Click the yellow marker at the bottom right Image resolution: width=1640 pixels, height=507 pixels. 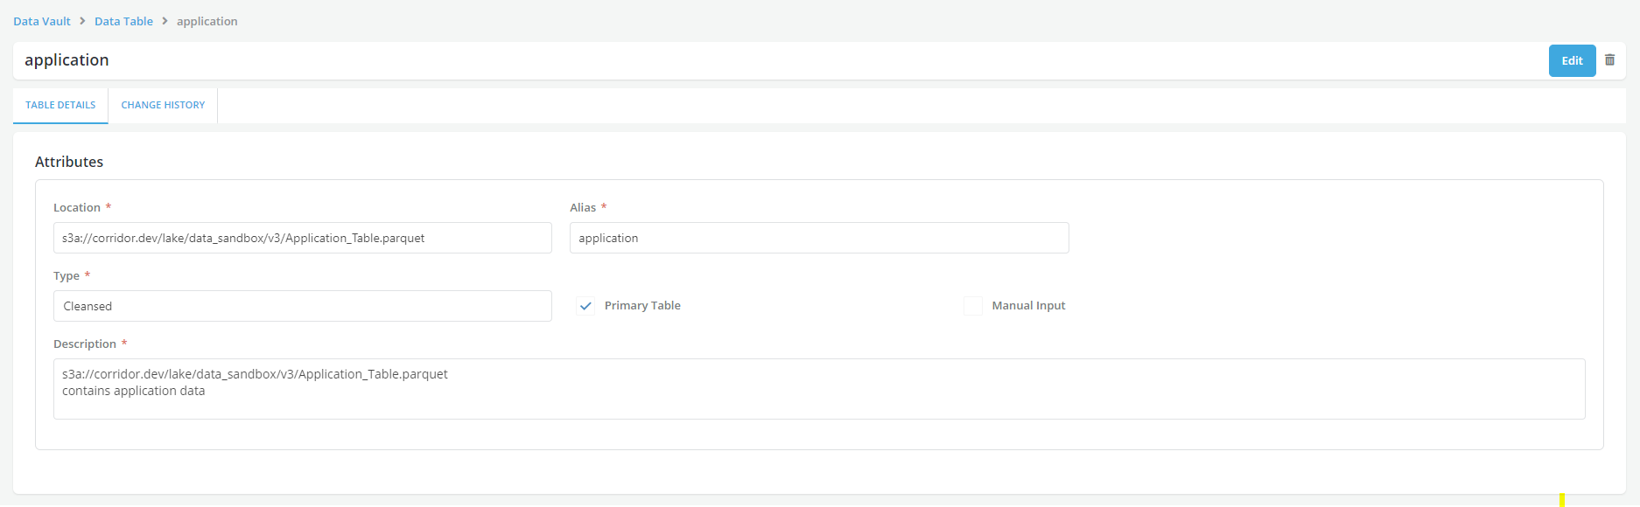click(x=1561, y=501)
